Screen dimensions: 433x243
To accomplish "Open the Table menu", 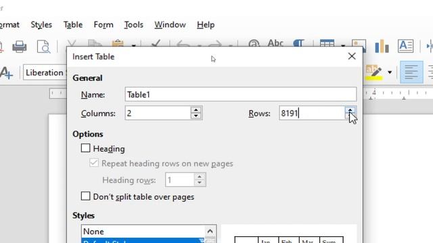I will point(73,25).
